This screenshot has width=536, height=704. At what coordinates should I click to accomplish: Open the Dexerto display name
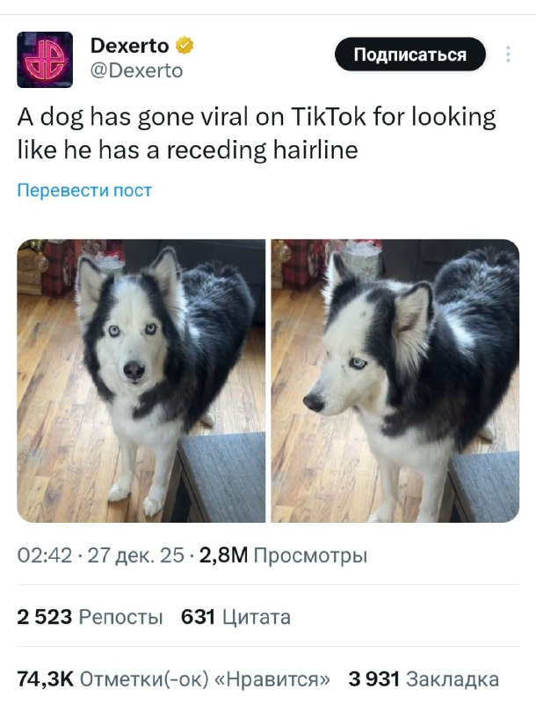129,46
